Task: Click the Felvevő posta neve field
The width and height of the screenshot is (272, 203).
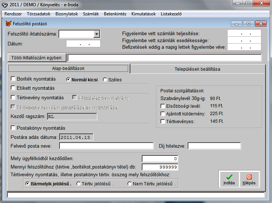Action: pos(106,146)
